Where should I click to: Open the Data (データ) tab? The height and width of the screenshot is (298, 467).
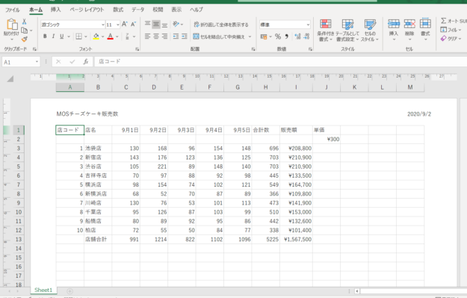point(138,10)
